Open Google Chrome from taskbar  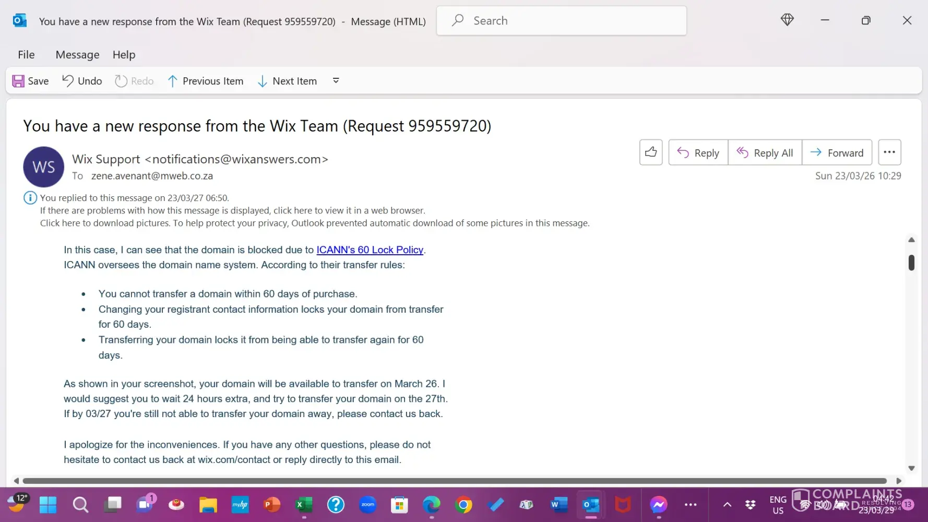[463, 505]
